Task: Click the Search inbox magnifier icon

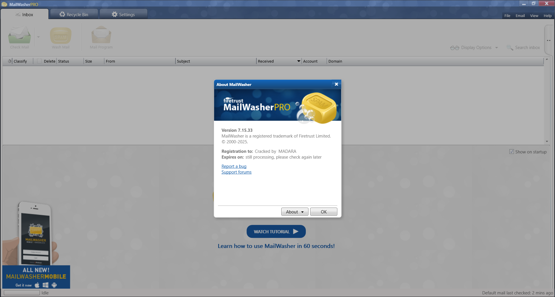Action: point(510,48)
